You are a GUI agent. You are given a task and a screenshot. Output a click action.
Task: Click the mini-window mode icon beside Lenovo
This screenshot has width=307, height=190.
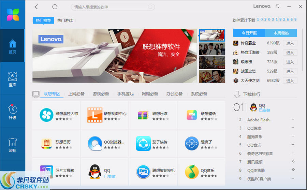coord(277,6)
